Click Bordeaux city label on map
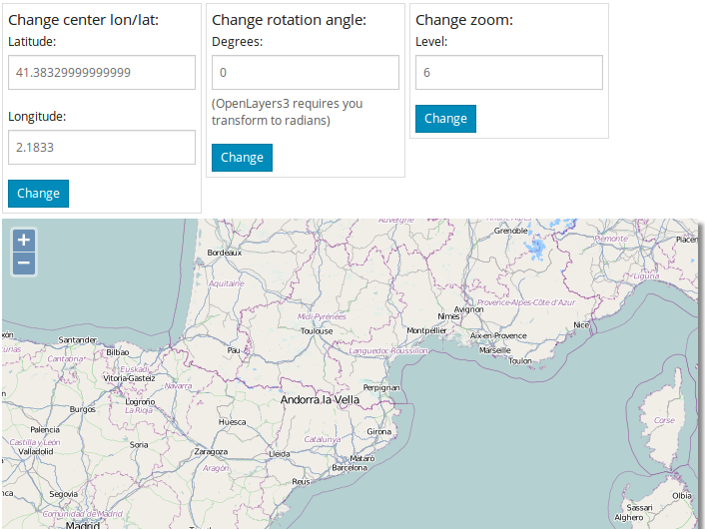 pos(225,253)
